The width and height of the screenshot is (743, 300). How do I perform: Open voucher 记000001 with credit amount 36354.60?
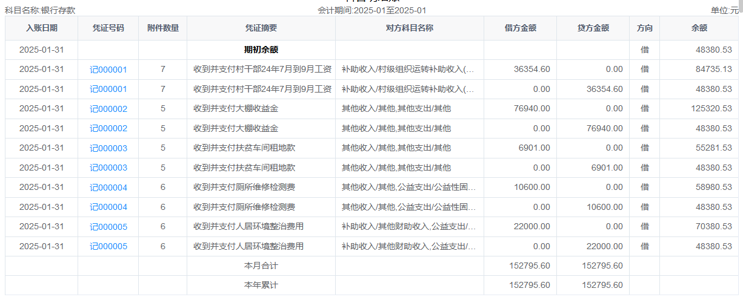[x=108, y=89]
